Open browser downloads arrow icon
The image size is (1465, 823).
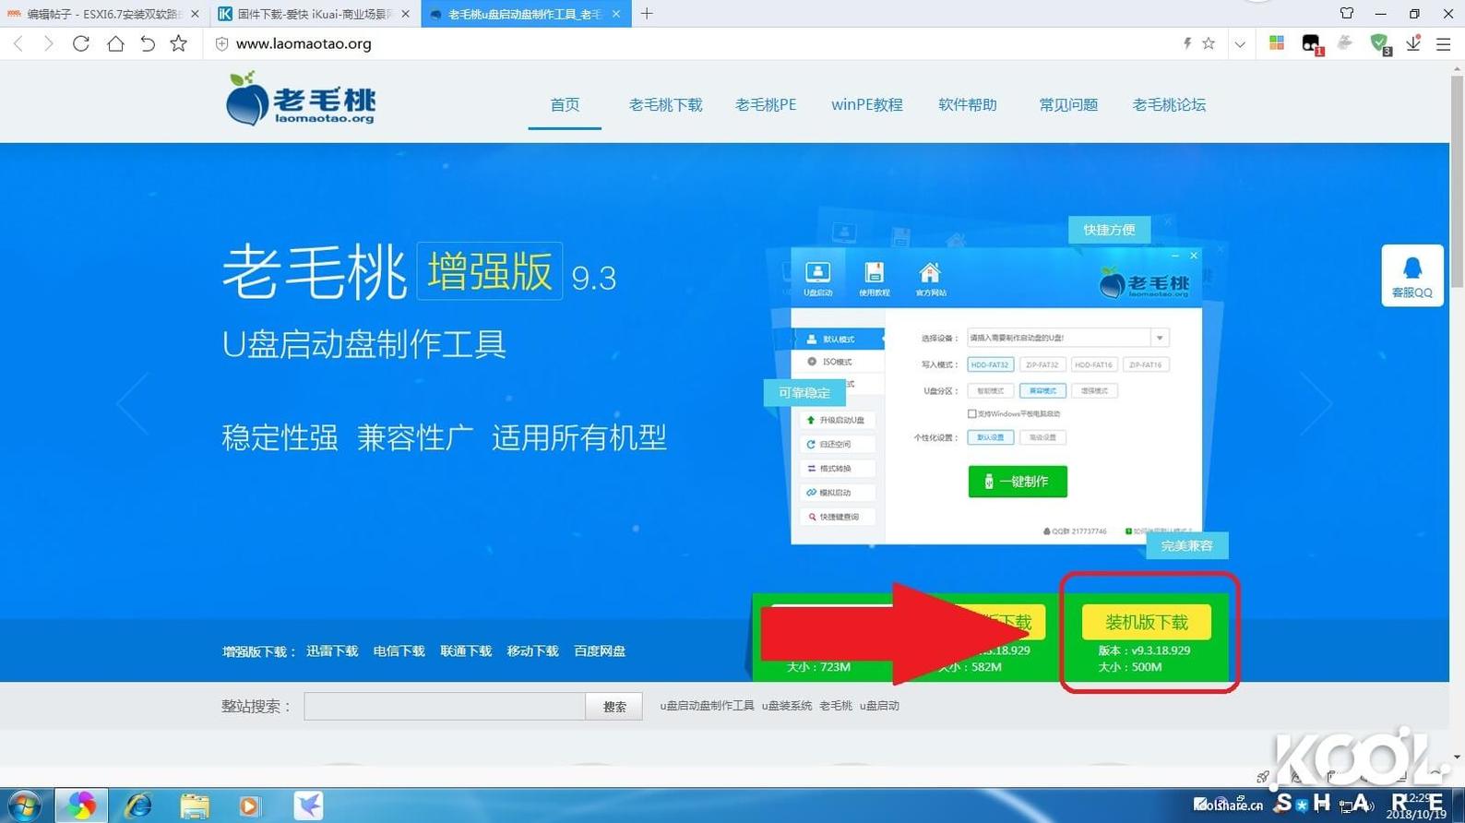pyautogui.click(x=1412, y=43)
